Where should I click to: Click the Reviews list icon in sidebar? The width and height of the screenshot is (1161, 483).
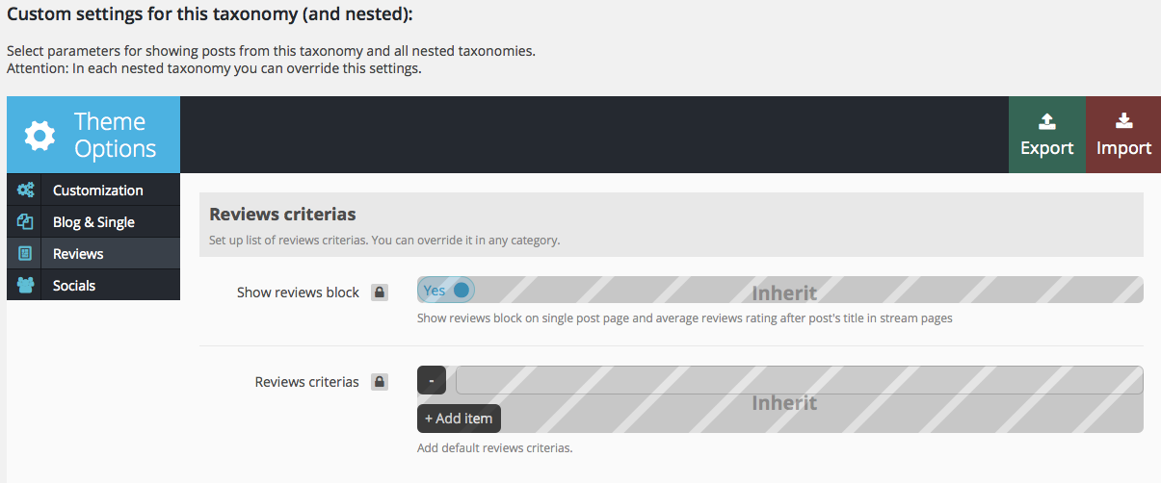coord(26,254)
